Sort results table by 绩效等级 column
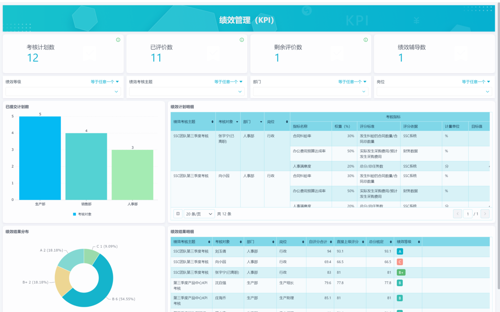This screenshot has height=312, width=500. click(x=419, y=242)
